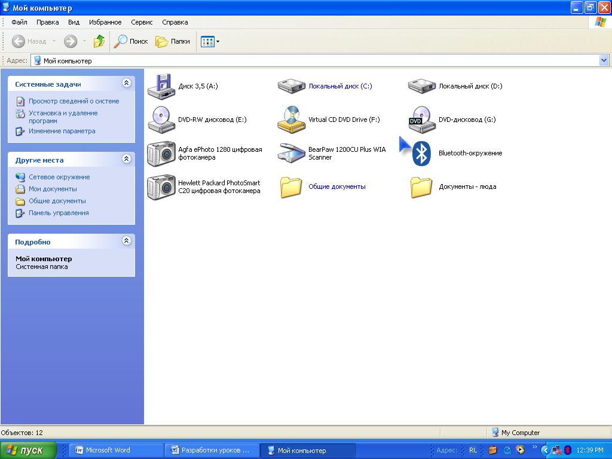Click the briefcase quick launch icon

492,450
